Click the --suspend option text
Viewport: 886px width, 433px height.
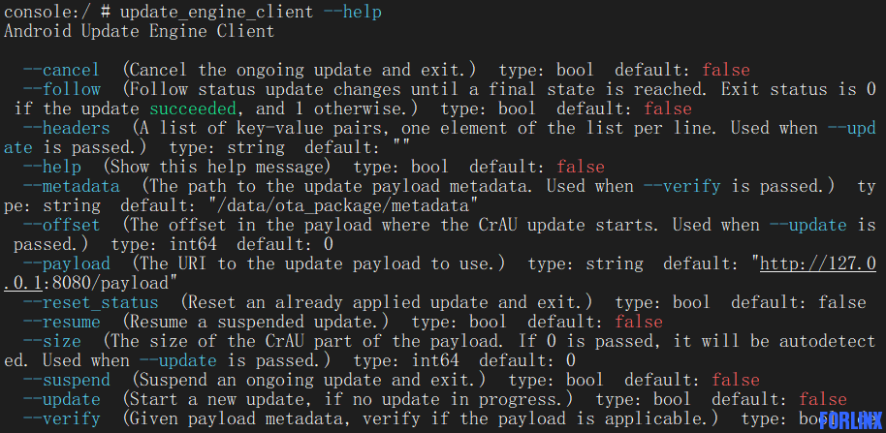(67, 380)
